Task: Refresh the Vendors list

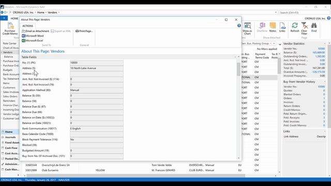Action: (295, 27)
